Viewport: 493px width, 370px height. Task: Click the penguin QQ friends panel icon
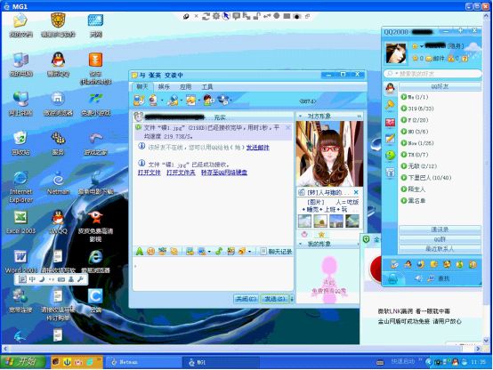point(390,89)
